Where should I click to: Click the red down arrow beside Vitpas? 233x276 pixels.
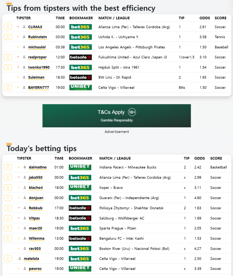[18, 218]
